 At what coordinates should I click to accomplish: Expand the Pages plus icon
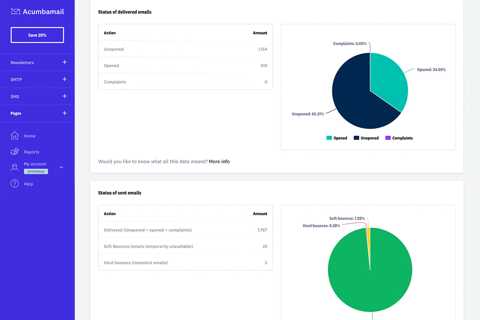[x=65, y=113]
